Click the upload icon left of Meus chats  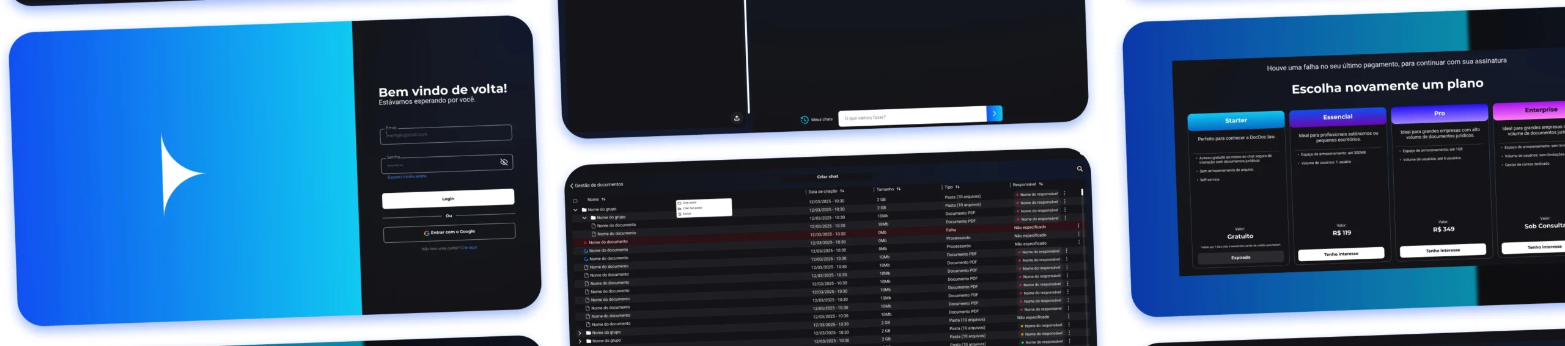pyautogui.click(x=737, y=118)
